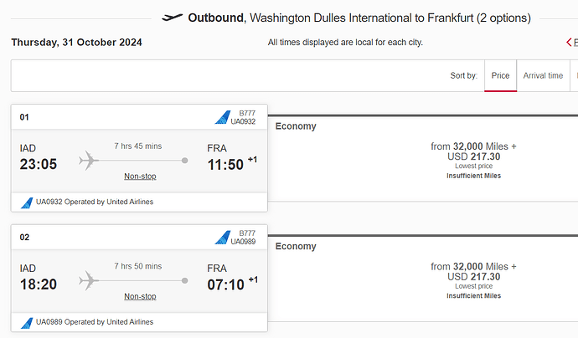Click United logo next to UA0932 Operated by text
Image resolution: width=578 pixels, height=338 pixels.
[x=27, y=202]
